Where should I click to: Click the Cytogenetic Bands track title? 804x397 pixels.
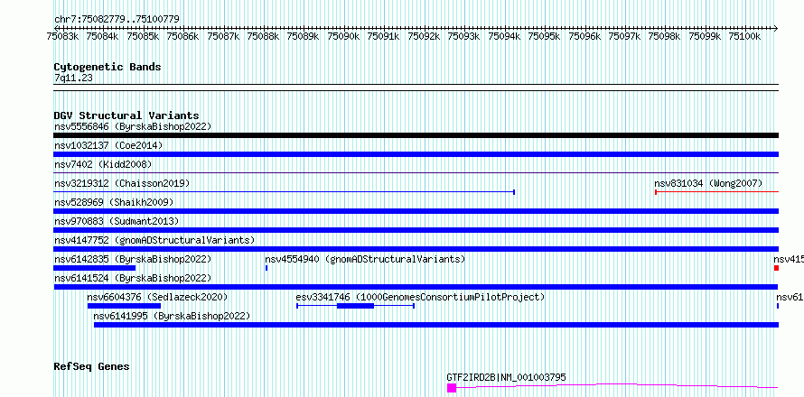point(108,67)
